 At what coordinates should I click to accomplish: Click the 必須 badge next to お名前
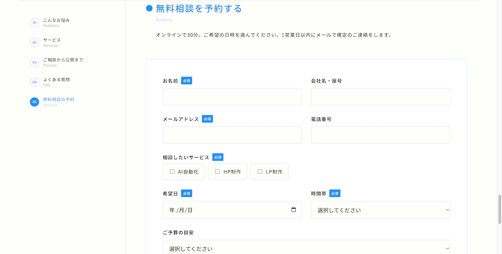(186, 81)
